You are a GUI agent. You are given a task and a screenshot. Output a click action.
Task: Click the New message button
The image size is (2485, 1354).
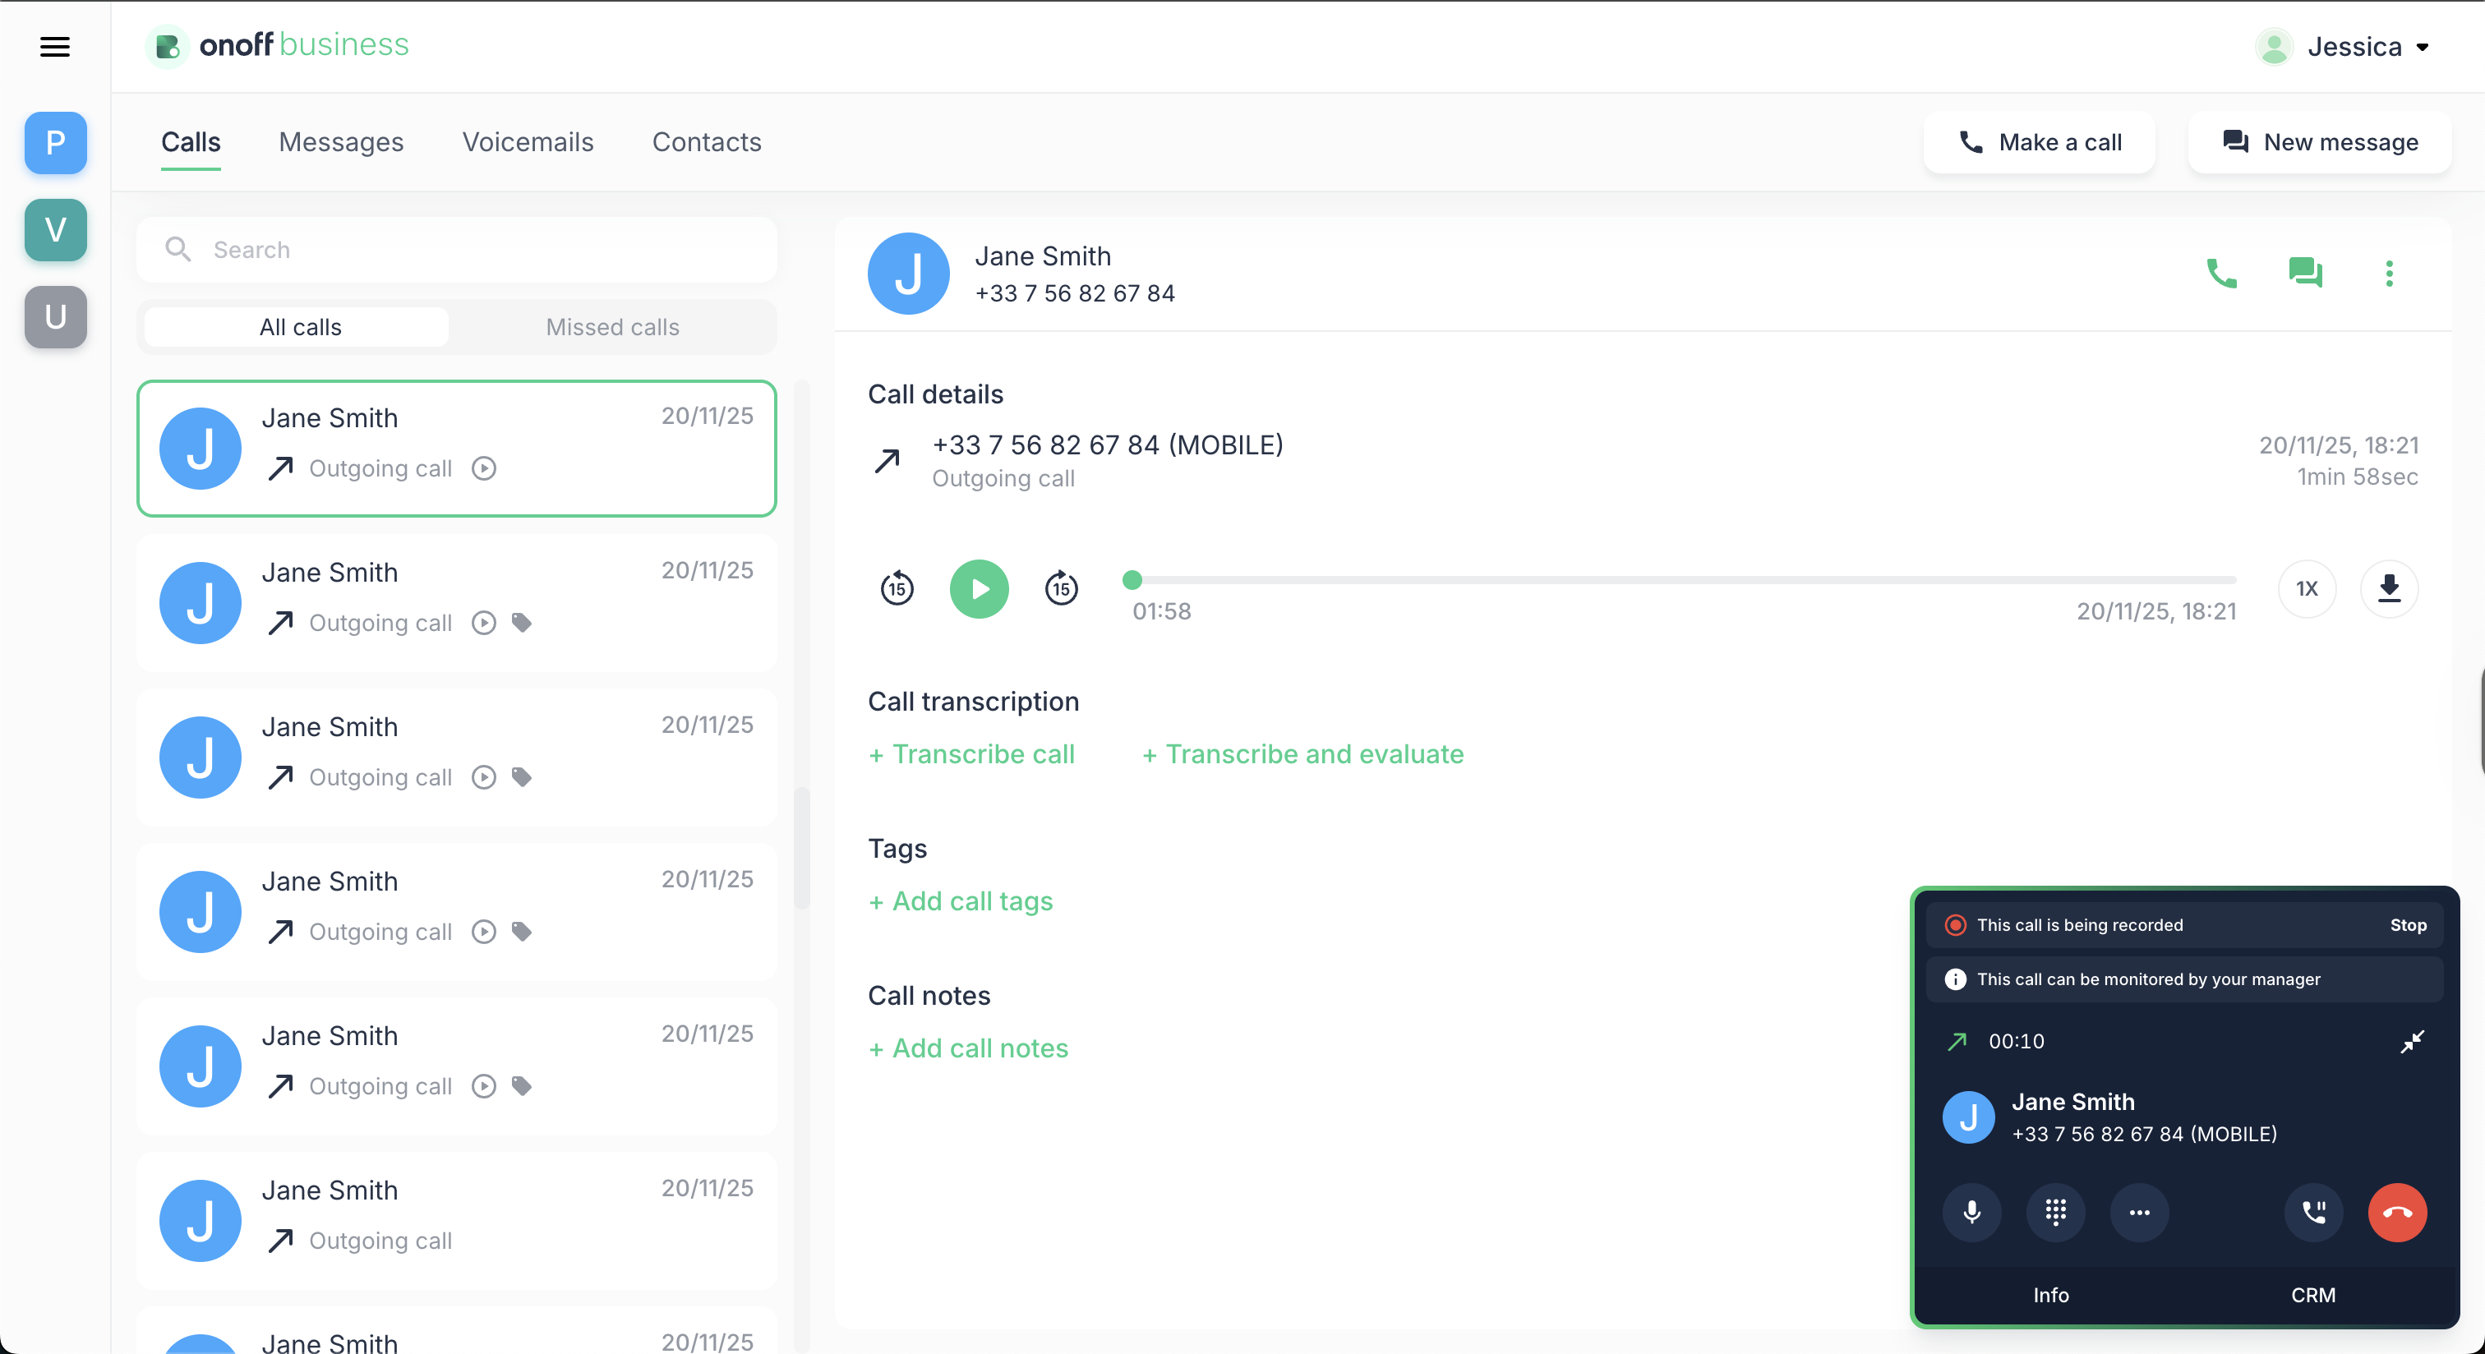[x=2320, y=142]
